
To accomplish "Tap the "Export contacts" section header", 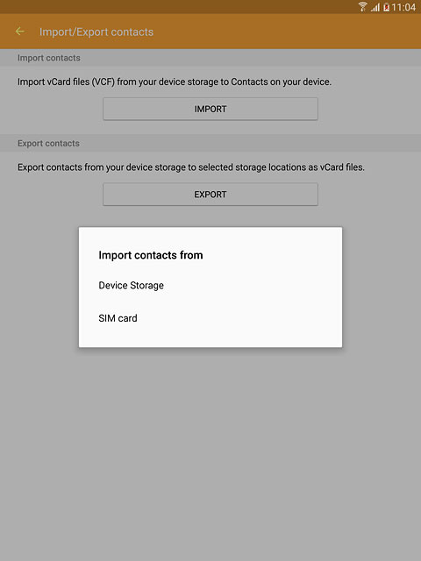I will coord(48,144).
